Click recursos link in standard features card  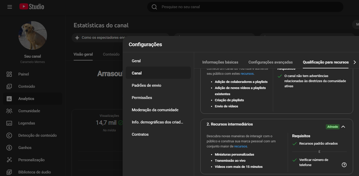pos(247,74)
